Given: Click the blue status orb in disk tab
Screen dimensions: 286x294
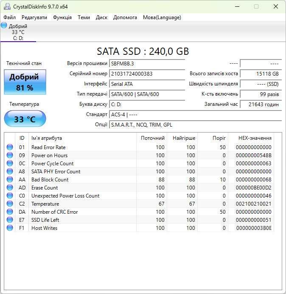Looking at the screenshot, I should 4,25.
